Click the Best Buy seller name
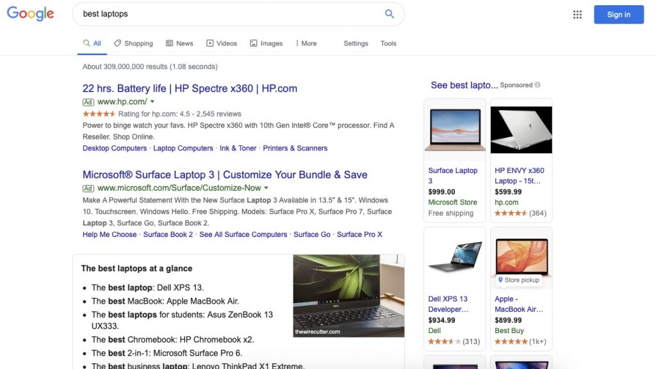 click(509, 331)
